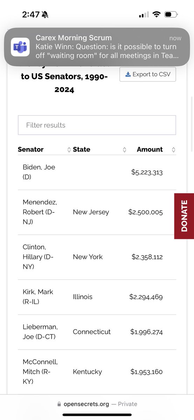Select the Kirk, Mark Illinois row
Viewport: 194px width, 420px height.
click(x=97, y=297)
